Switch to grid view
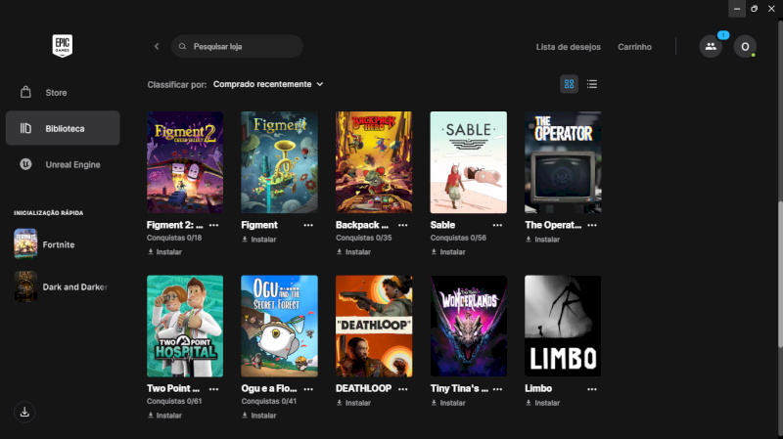The width and height of the screenshot is (783, 439). (570, 84)
